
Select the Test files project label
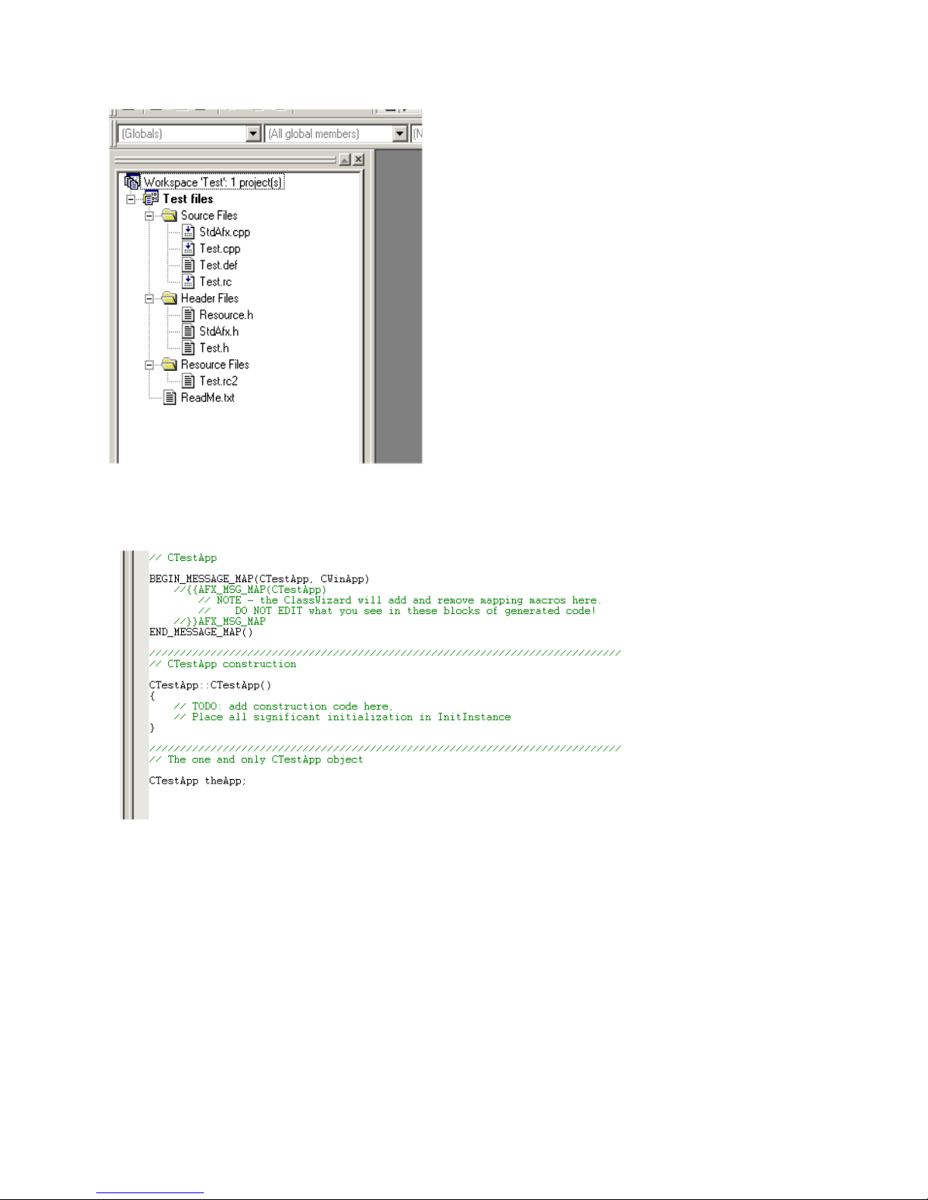[x=188, y=199]
